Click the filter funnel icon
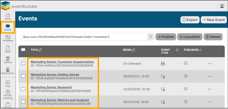228x109 pixels. coord(151,37)
